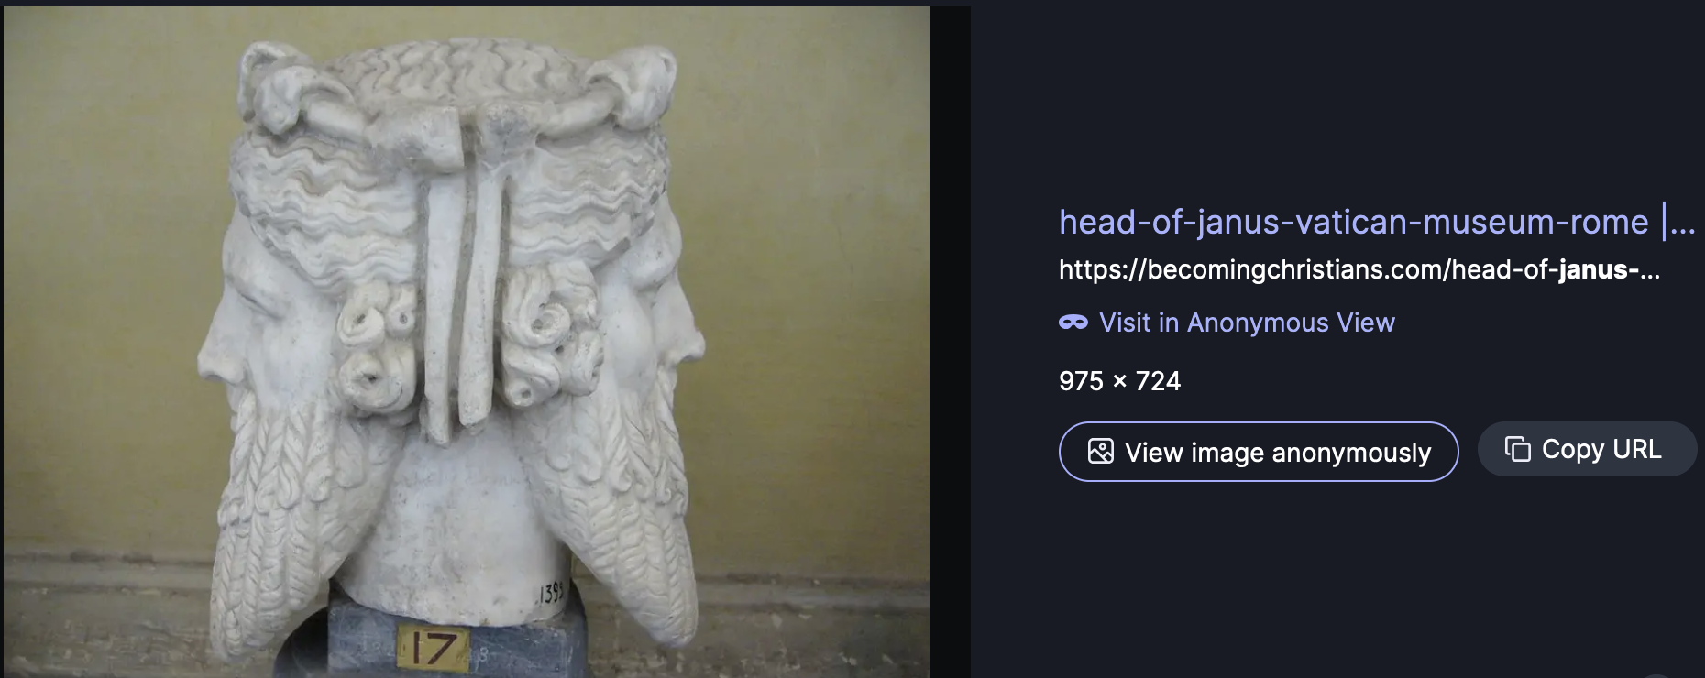Image resolution: width=1705 pixels, height=678 pixels.
Task: Click the olive wall left of the sculpture
Action: coord(101,275)
